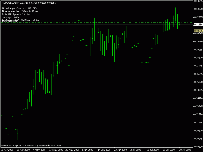This screenshot has height=152, width=203.
Task: Click the current price tag 0.81656
Action: point(198,25)
